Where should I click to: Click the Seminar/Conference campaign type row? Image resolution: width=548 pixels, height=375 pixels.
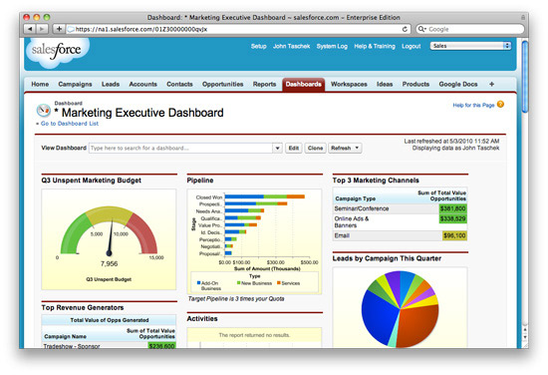[x=400, y=208]
